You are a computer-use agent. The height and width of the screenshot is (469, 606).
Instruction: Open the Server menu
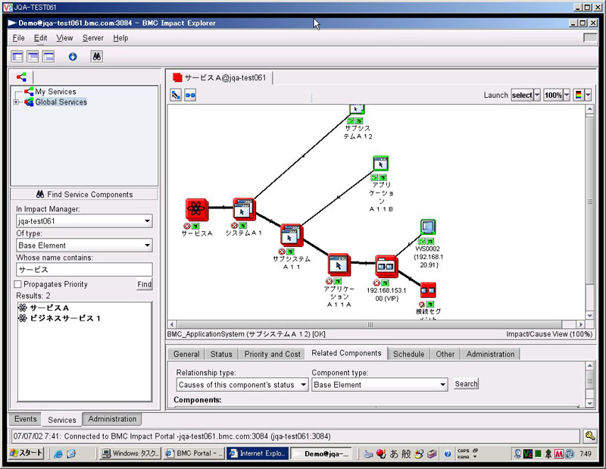(92, 38)
